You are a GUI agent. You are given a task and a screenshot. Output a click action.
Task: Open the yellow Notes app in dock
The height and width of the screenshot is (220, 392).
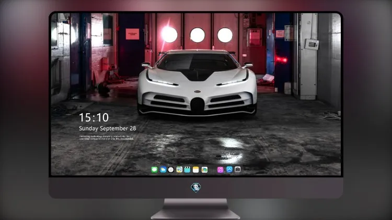pyautogui.click(x=196, y=169)
